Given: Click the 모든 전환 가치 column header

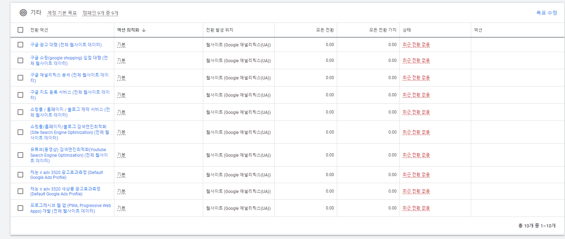Looking at the screenshot, I should pos(383,30).
